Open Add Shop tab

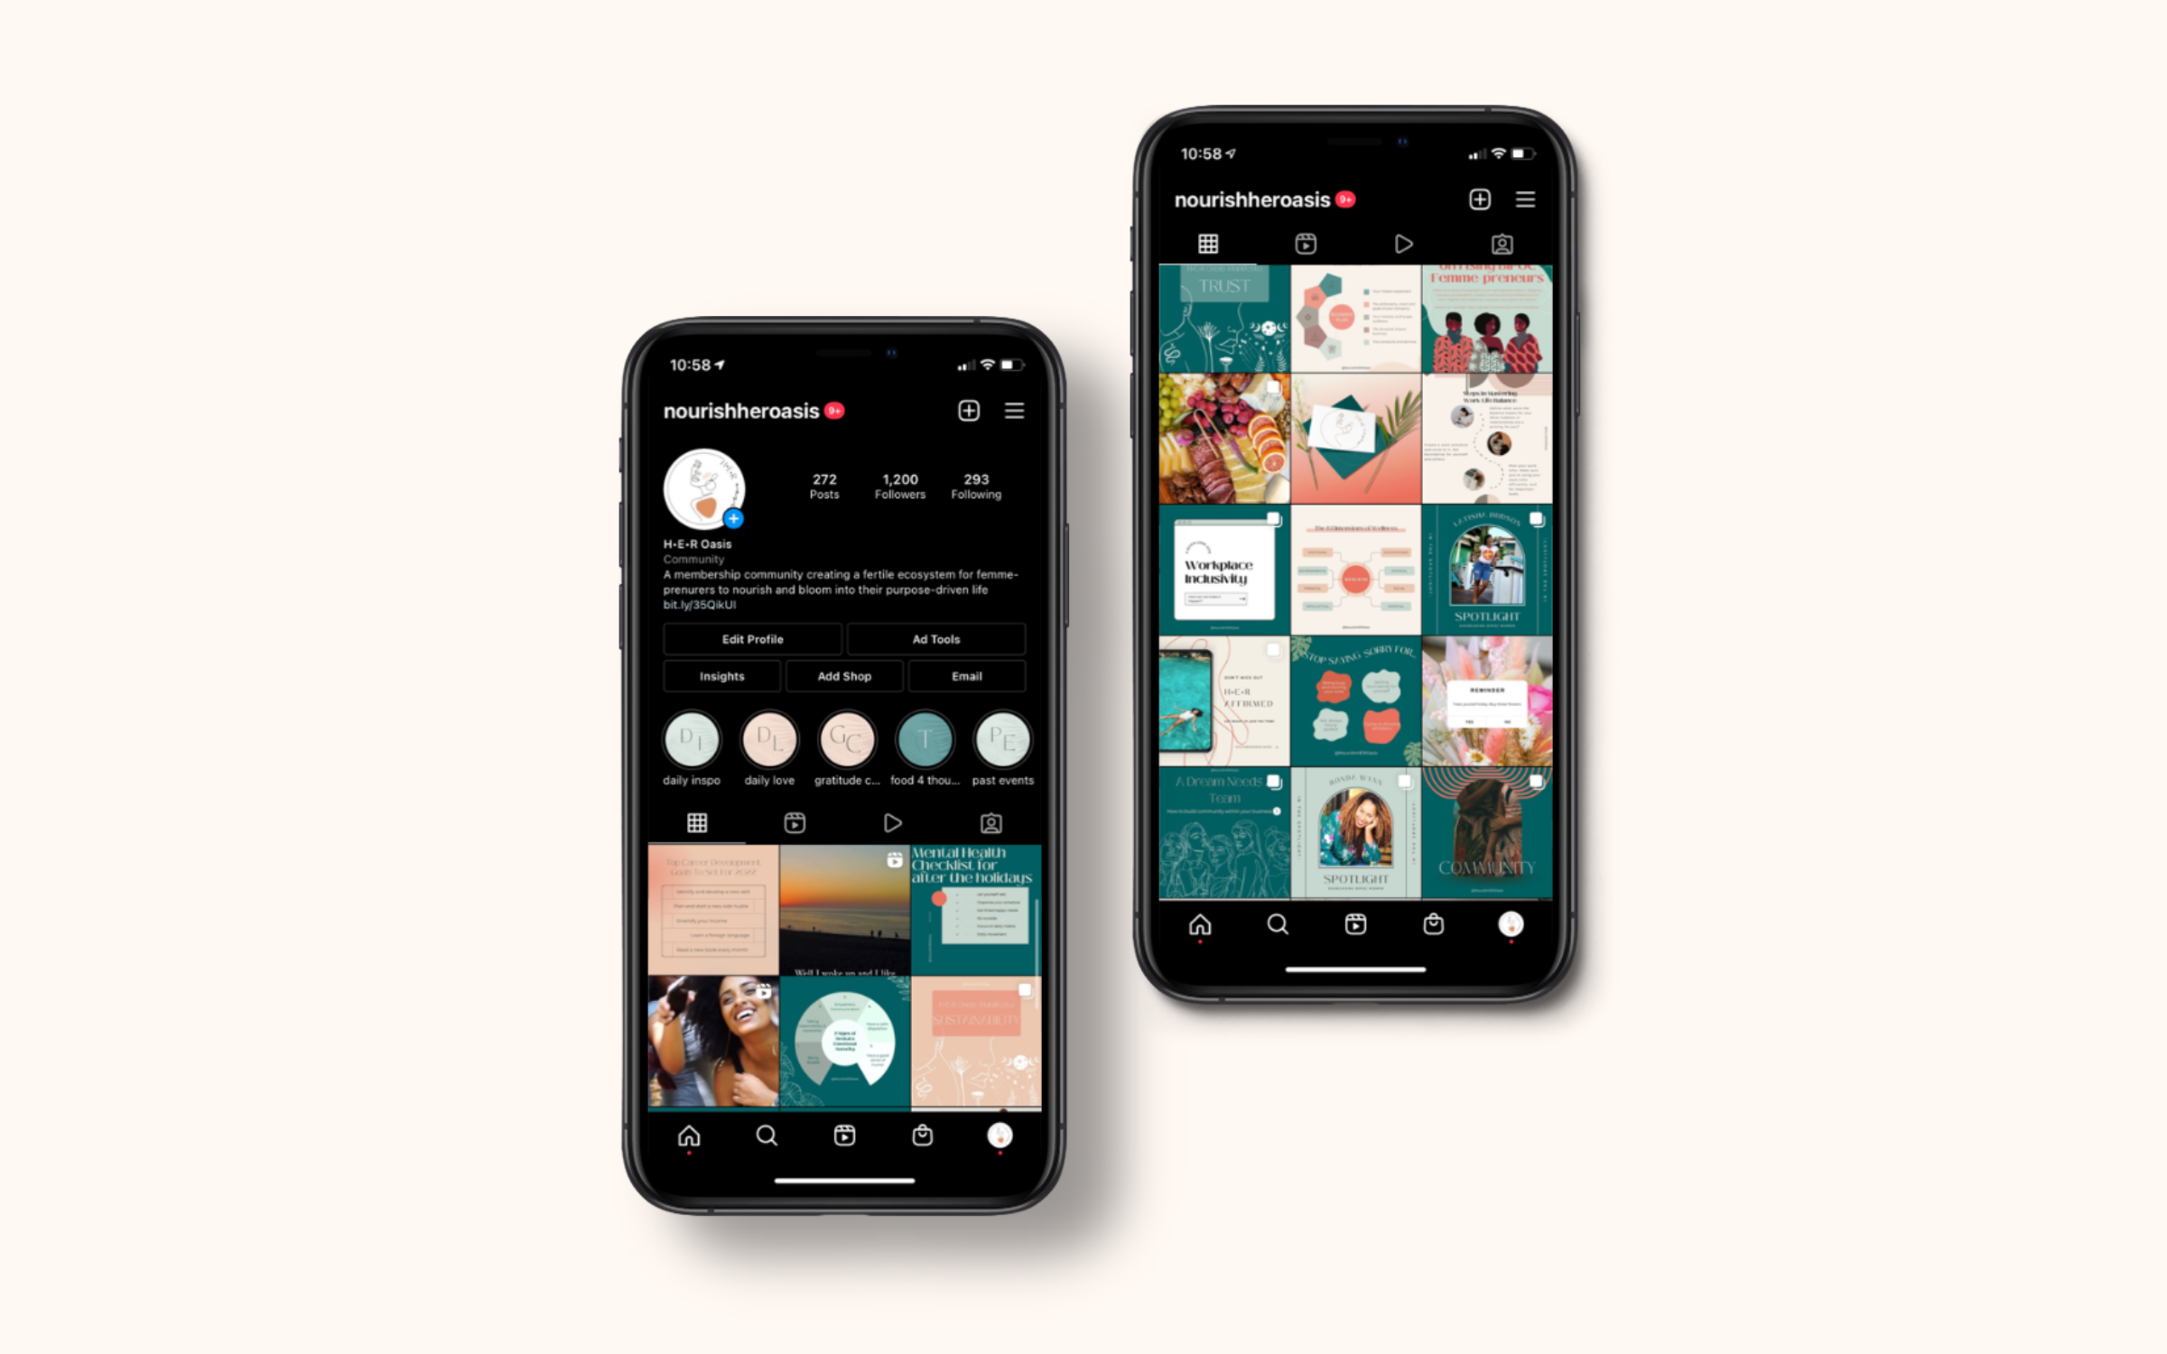[844, 675]
